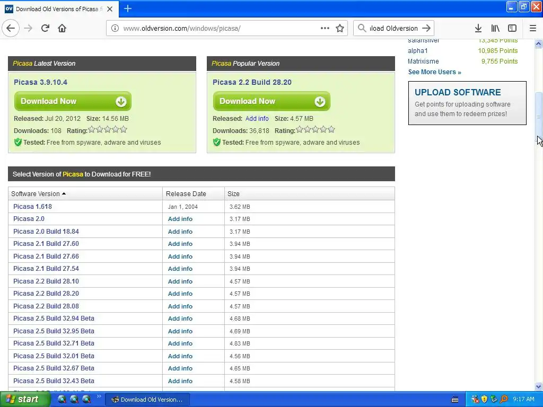The height and width of the screenshot is (407, 543).
Task: Open the Picasa 2.1 Build 27.54 link
Action: [46, 269]
